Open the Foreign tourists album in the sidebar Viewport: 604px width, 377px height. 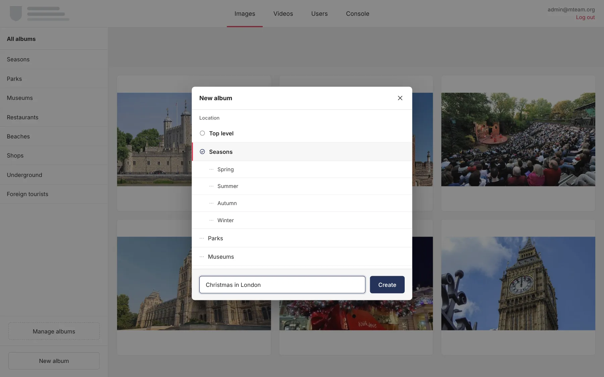tap(54, 194)
